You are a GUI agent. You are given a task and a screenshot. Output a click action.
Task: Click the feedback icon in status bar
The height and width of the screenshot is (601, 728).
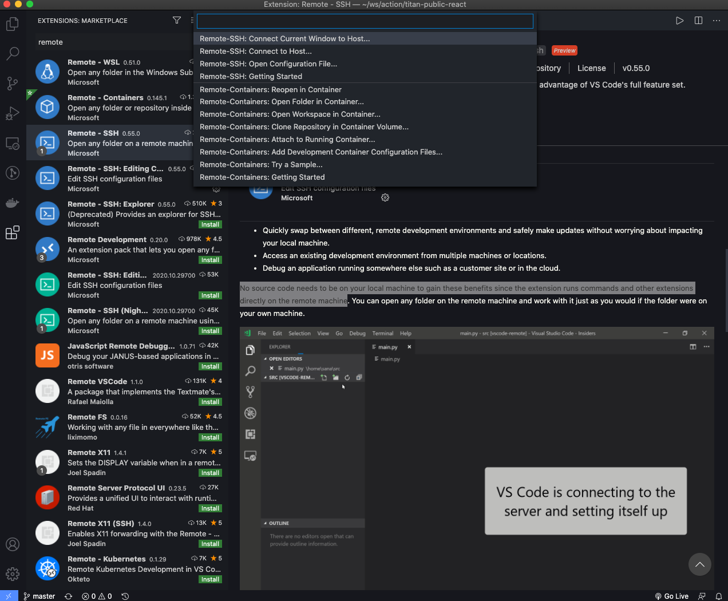click(x=702, y=596)
